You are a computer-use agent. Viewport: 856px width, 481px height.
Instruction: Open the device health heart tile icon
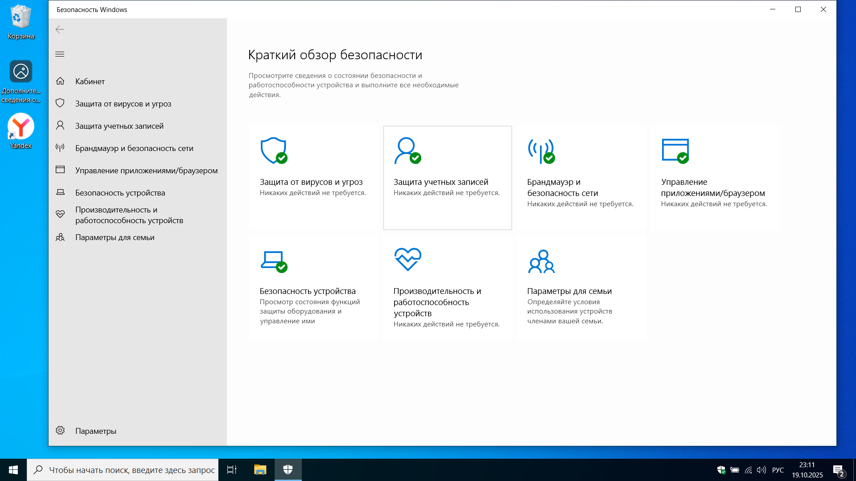click(x=407, y=259)
